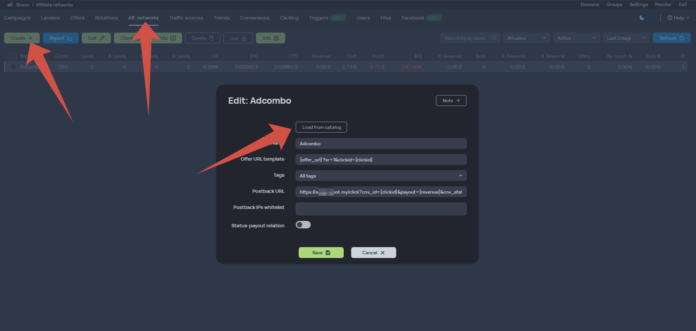Open the Clicklog tab
696x331 pixels.
click(x=289, y=18)
